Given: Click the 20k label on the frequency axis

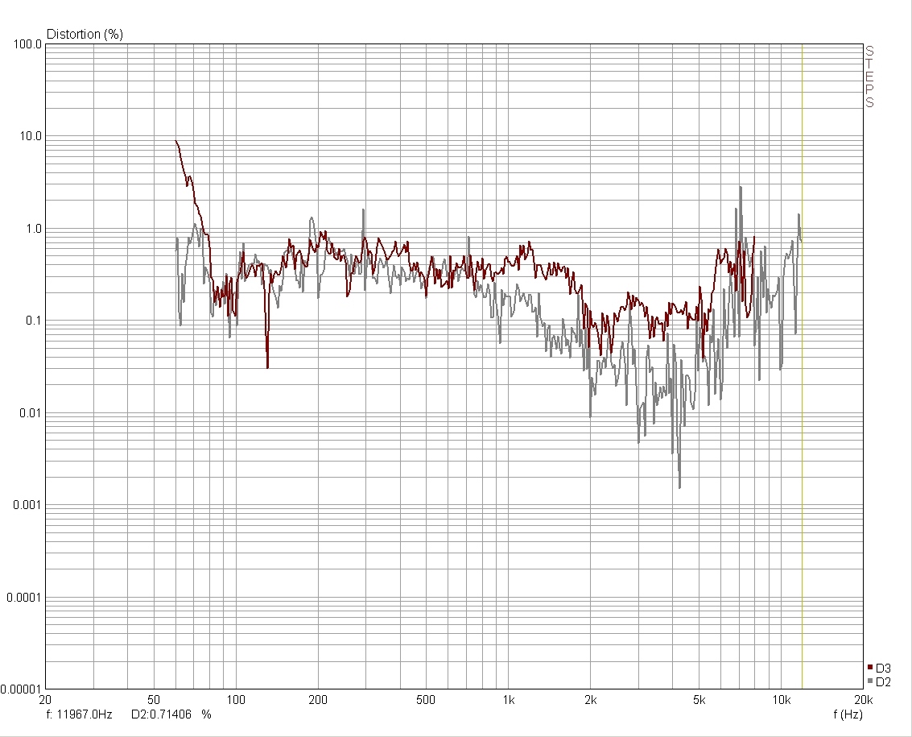Looking at the screenshot, I should (862, 699).
